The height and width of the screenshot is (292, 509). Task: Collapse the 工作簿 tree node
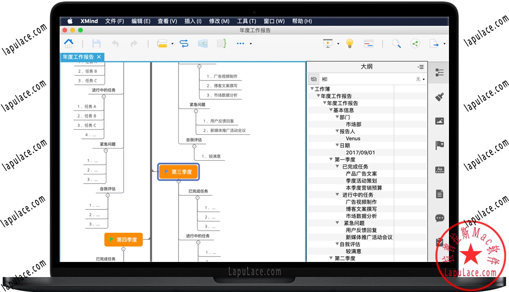point(312,88)
